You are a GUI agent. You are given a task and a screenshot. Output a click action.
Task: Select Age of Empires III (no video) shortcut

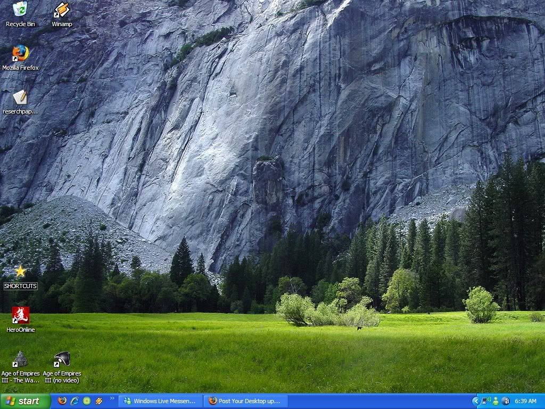[x=62, y=367]
